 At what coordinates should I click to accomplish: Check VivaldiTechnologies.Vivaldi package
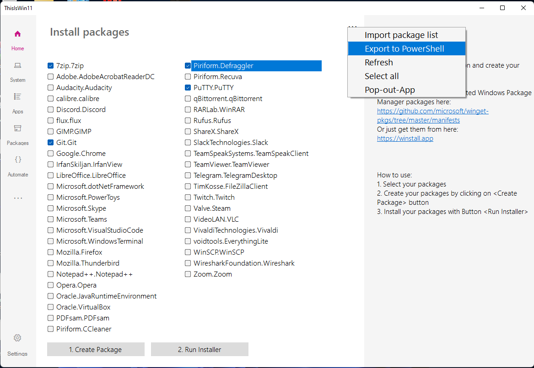pyautogui.click(x=188, y=230)
